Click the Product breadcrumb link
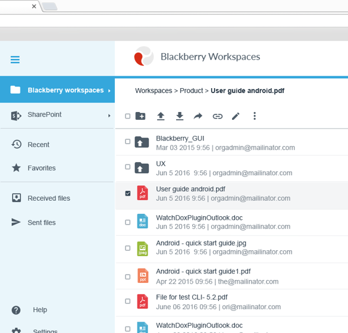Viewport: 348px width, 333px height. pos(192,91)
